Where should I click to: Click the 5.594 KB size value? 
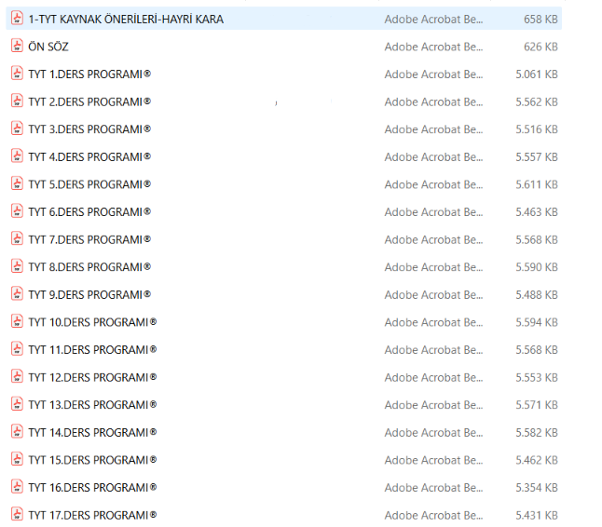tap(537, 322)
